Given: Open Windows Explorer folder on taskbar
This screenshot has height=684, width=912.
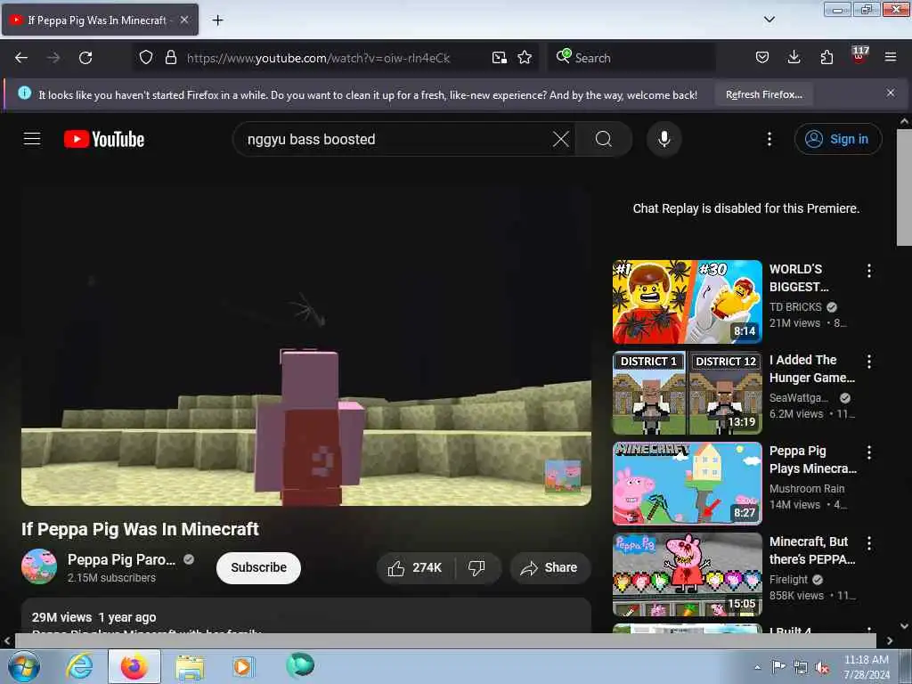Looking at the screenshot, I should point(190,666).
